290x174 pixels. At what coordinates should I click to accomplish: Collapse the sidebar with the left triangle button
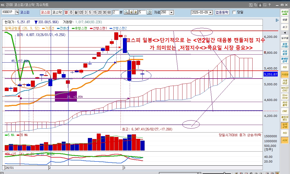point(285,33)
